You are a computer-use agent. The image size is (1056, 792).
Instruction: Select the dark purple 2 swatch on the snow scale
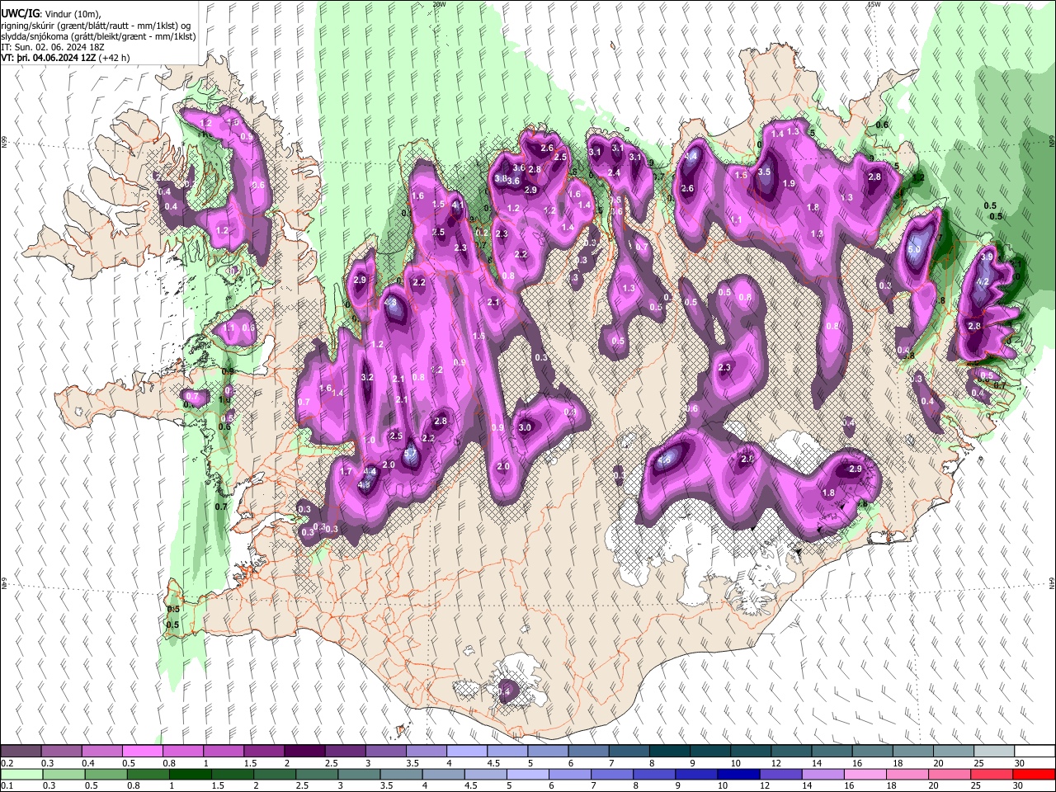coord(304,752)
